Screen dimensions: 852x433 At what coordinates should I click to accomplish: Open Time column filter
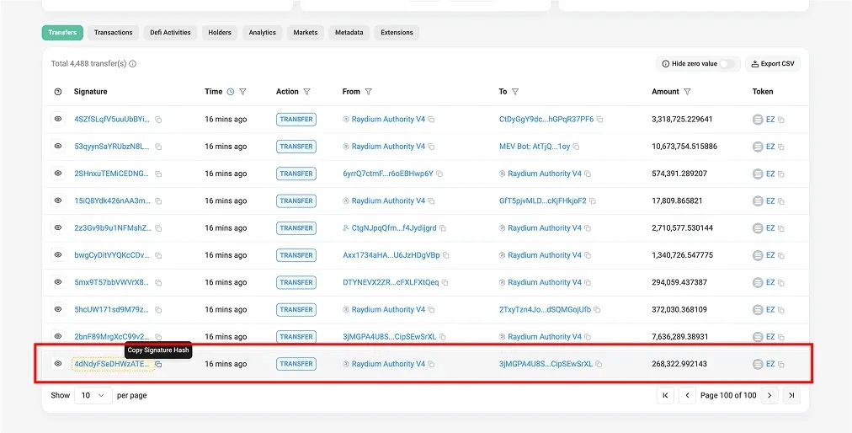(242, 91)
